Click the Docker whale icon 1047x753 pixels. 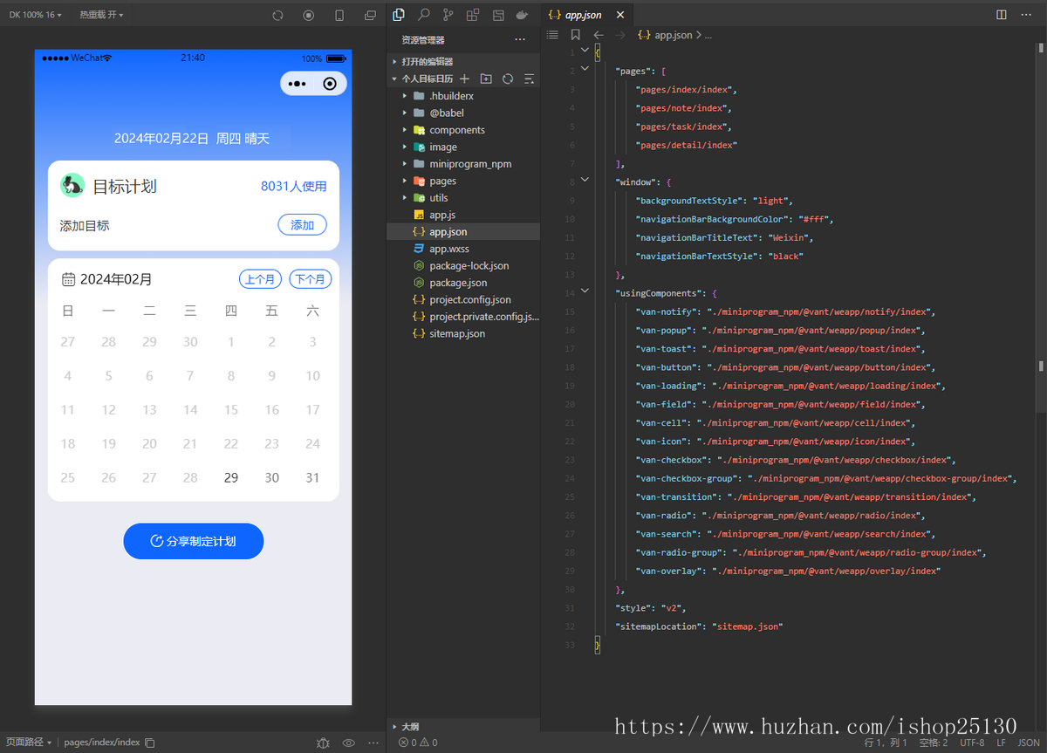pyautogui.click(x=522, y=15)
